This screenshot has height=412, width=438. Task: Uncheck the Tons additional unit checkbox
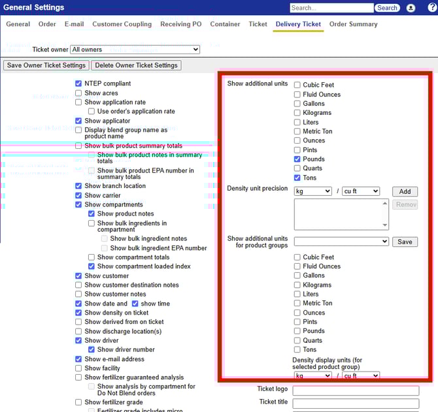(297, 178)
